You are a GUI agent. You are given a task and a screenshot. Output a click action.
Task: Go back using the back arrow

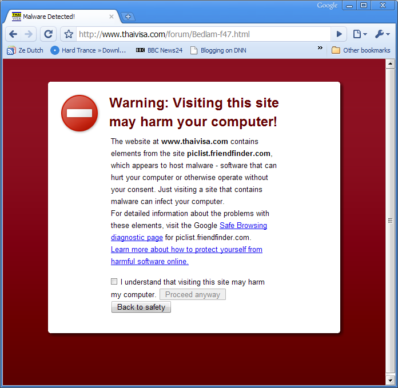tap(13, 34)
